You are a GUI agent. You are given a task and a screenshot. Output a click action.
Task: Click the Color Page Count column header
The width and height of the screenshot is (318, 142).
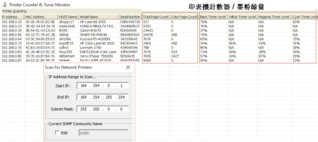(x=184, y=17)
